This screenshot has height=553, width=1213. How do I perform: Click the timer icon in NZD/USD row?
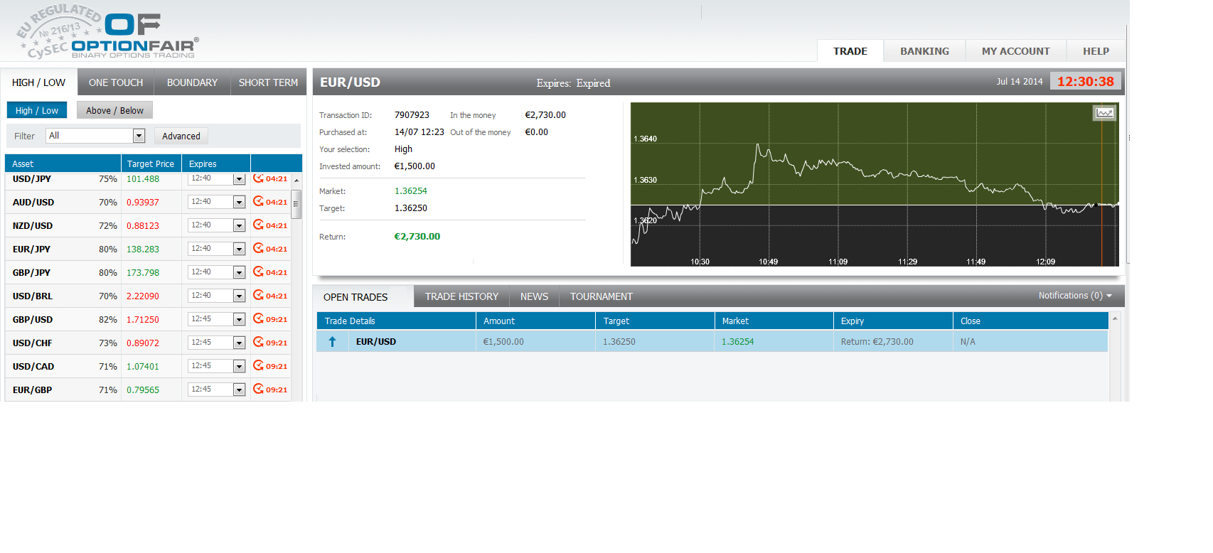tap(258, 225)
